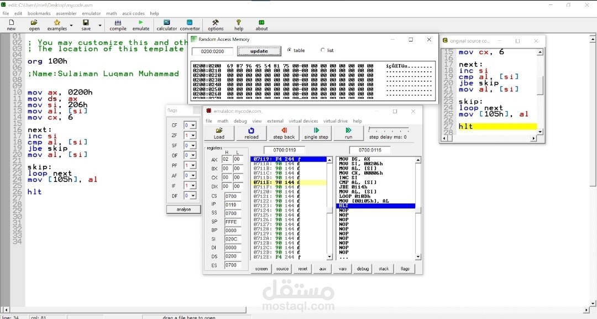This screenshot has width=597, height=319.
Task: Open the external menu in emulator
Action: (275, 121)
